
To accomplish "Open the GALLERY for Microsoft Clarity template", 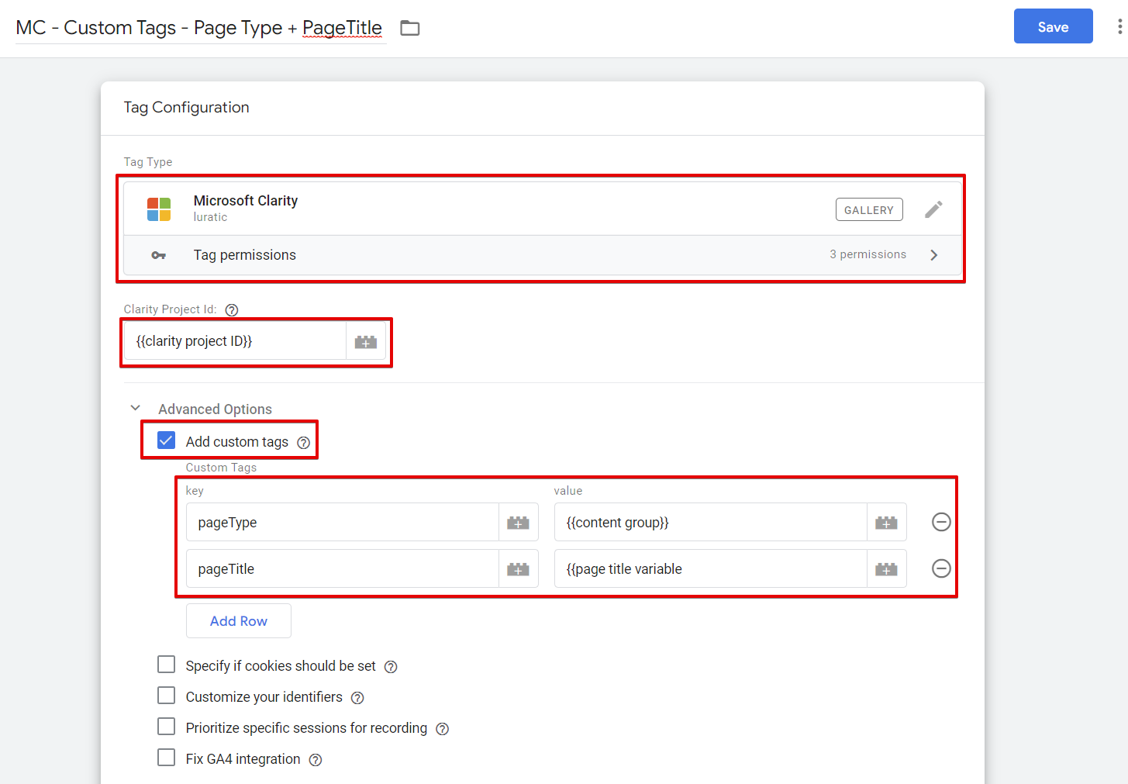I will [x=869, y=209].
